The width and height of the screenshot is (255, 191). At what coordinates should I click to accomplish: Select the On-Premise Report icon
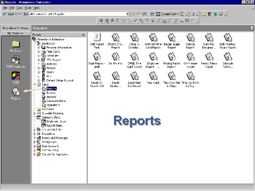[x=190, y=57]
